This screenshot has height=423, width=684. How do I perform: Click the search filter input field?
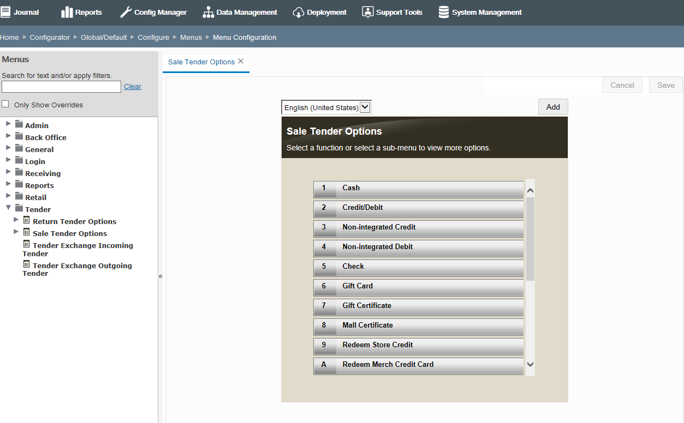[61, 86]
